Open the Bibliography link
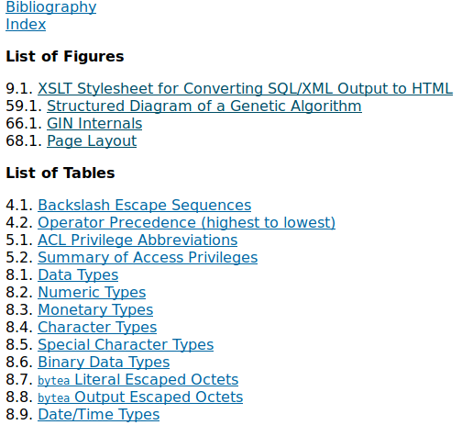The width and height of the screenshot is (473, 425). point(51,6)
